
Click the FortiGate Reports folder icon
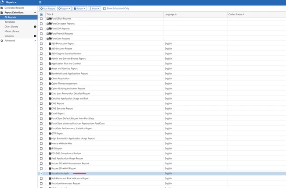coord(51,39)
